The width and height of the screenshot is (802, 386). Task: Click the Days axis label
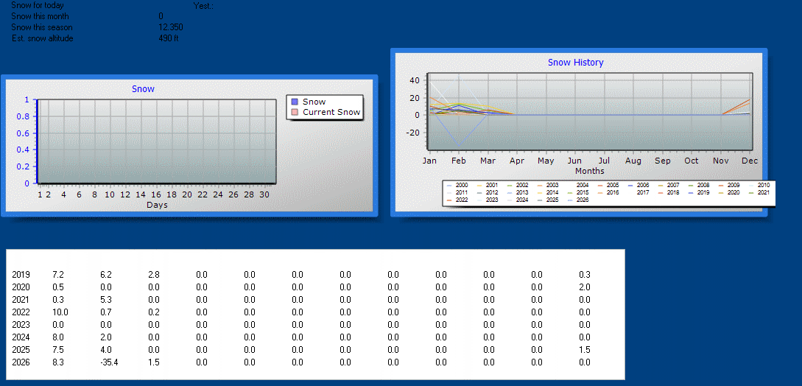click(x=157, y=205)
